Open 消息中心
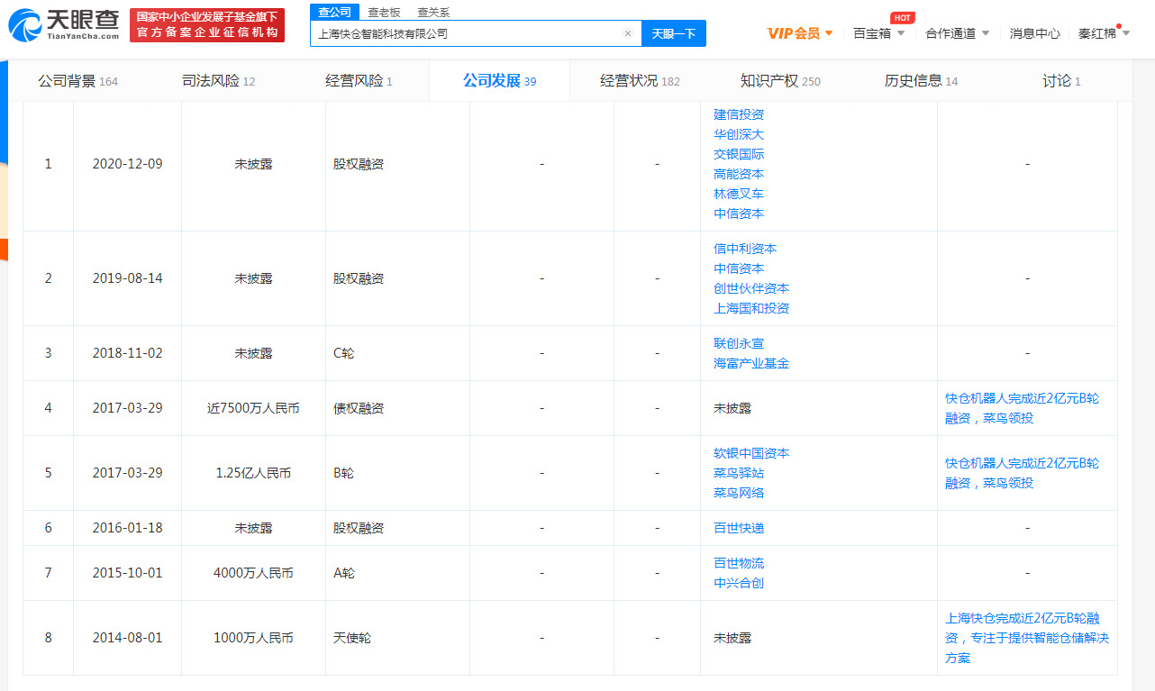The width and height of the screenshot is (1155, 691). pos(1034,33)
